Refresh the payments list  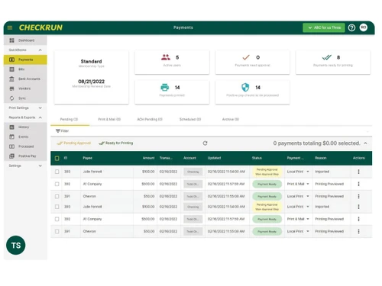click(x=205, y=143)
